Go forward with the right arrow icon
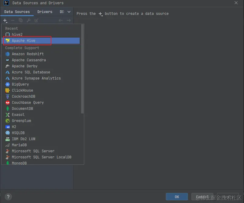Viewport: 244px width, 203px height. click(x=69, y=20)
